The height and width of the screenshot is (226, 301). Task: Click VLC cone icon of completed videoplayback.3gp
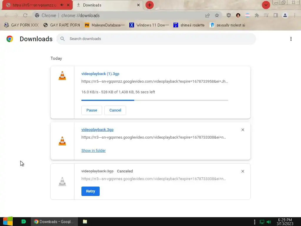click(x=62, y=141)
